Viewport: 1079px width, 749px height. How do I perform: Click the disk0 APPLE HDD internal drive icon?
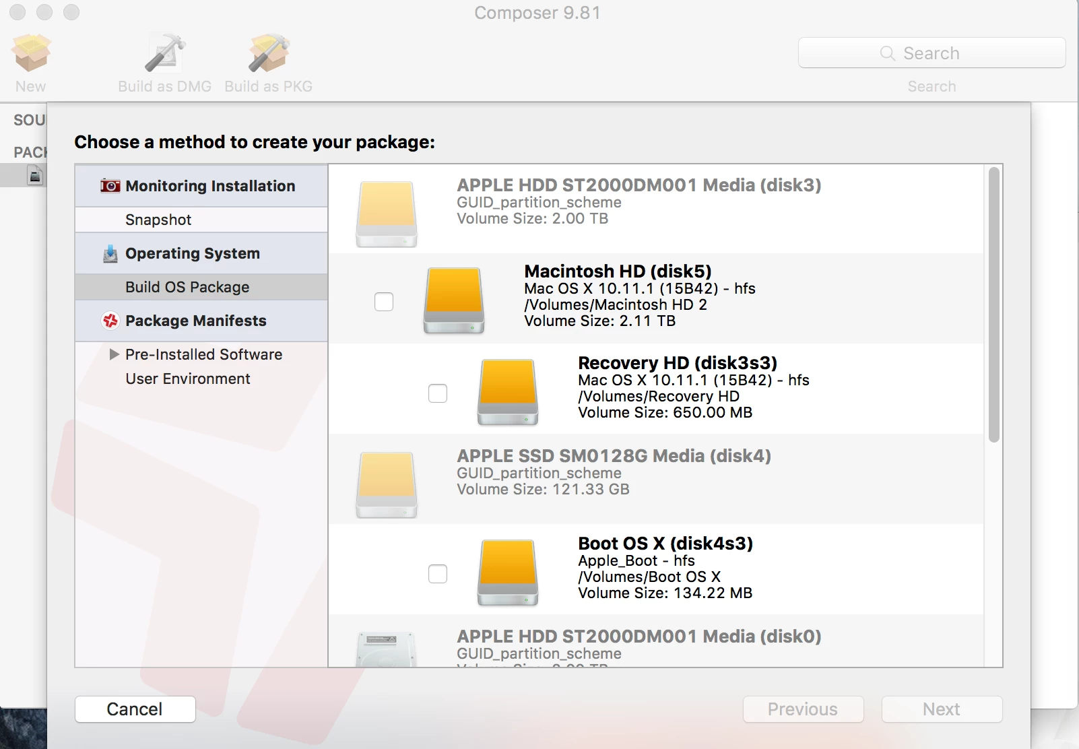(387, 649)
